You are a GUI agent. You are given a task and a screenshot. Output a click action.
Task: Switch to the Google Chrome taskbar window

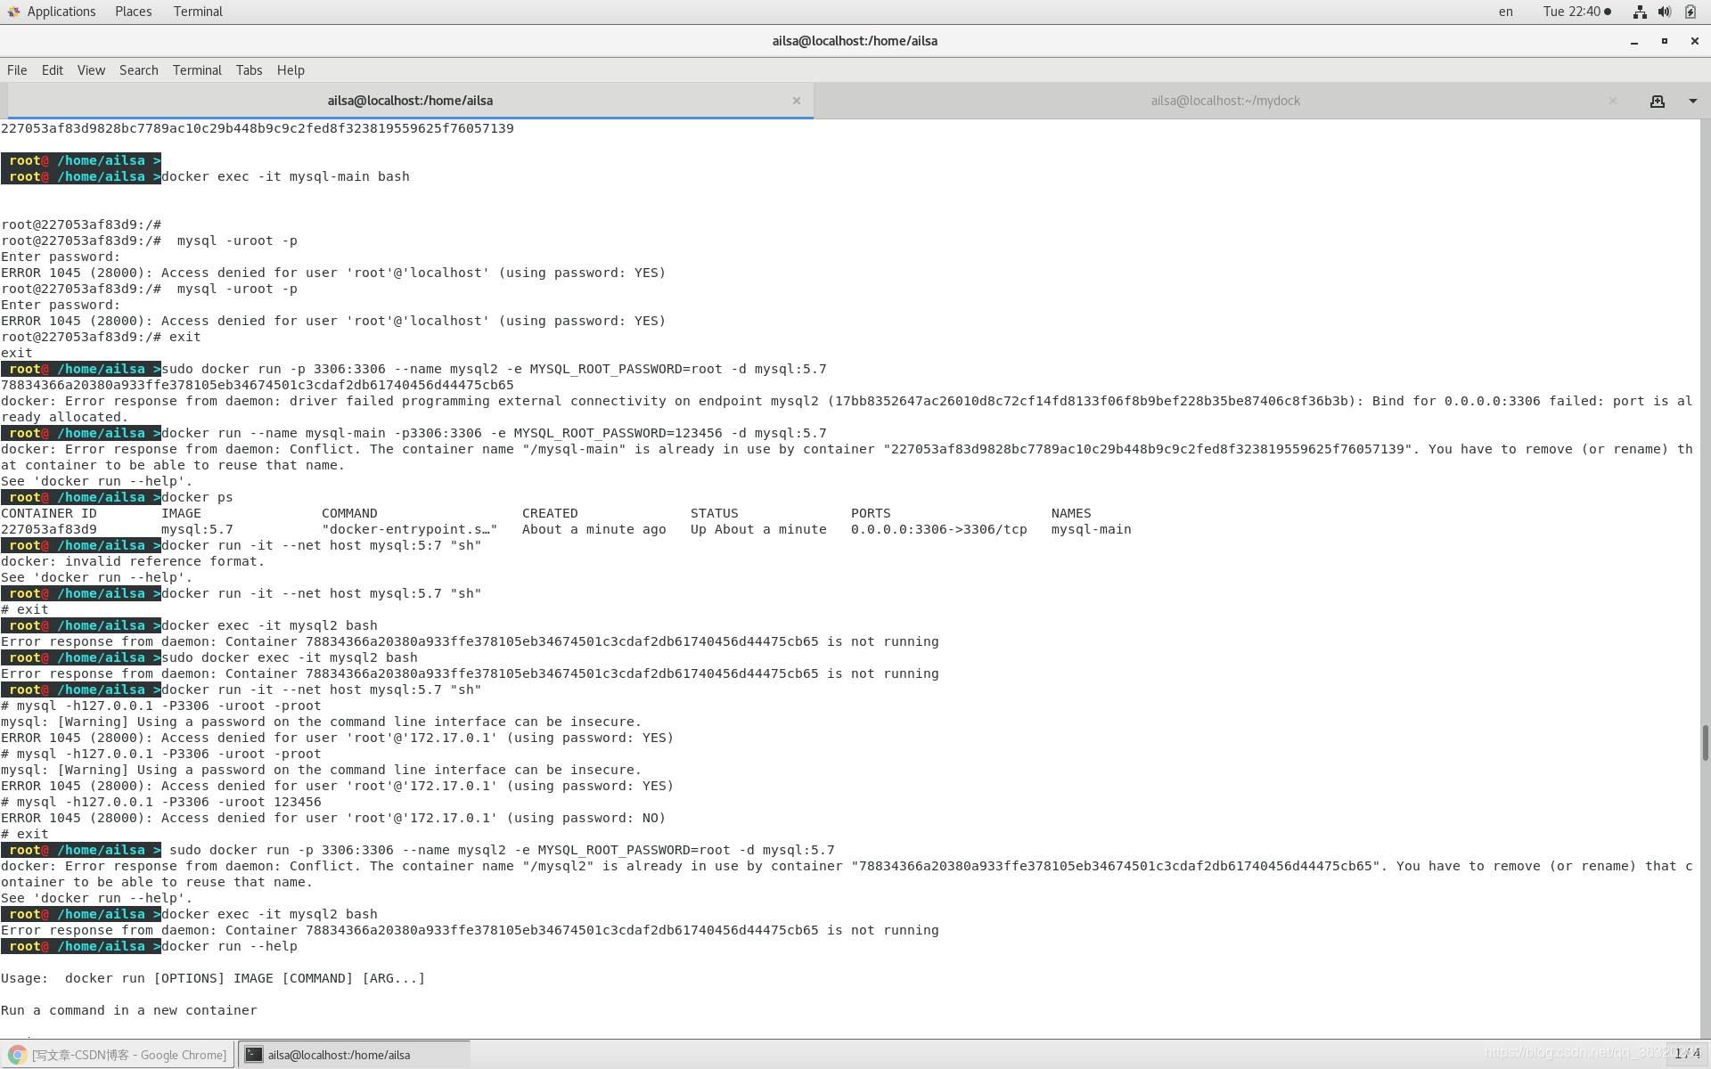[x=119, y=1055]
